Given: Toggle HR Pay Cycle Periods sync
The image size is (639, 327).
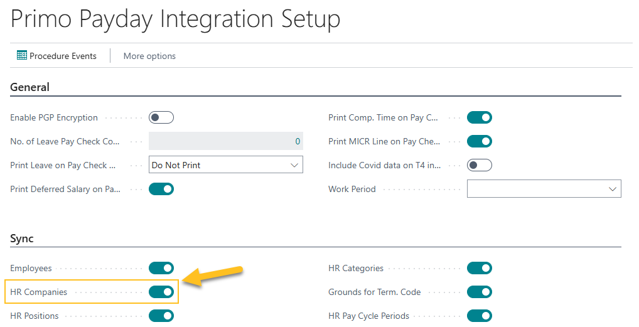Looking at the screenshot, I should tap(480, 316).
